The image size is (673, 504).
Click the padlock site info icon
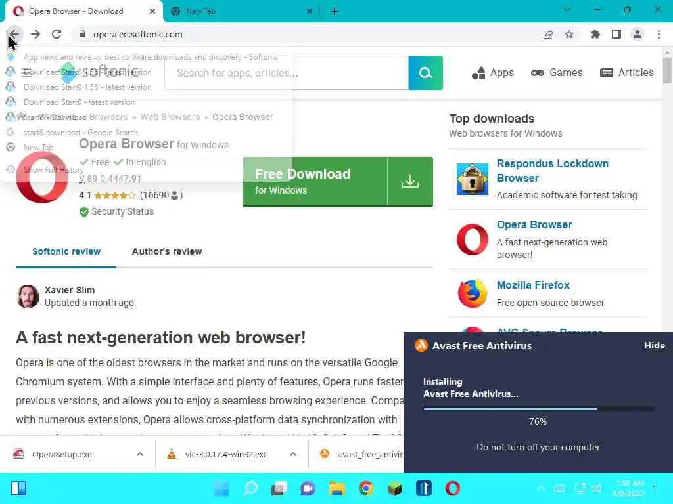(83, 34)
